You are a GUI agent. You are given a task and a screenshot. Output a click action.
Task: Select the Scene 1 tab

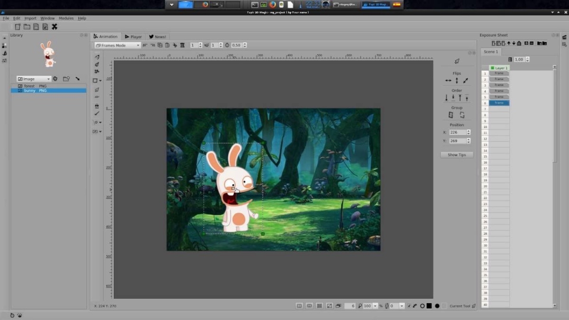pyautogui.click(x=491, y=52)
